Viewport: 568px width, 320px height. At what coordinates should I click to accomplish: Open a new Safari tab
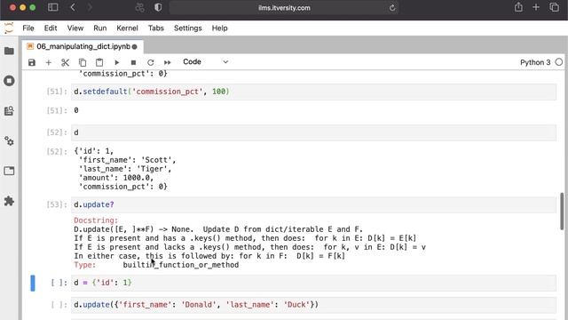pos(536,7)
